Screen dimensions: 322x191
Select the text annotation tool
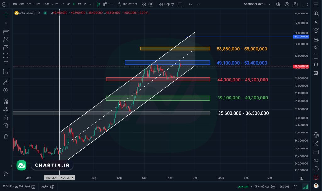click(6, 63)
